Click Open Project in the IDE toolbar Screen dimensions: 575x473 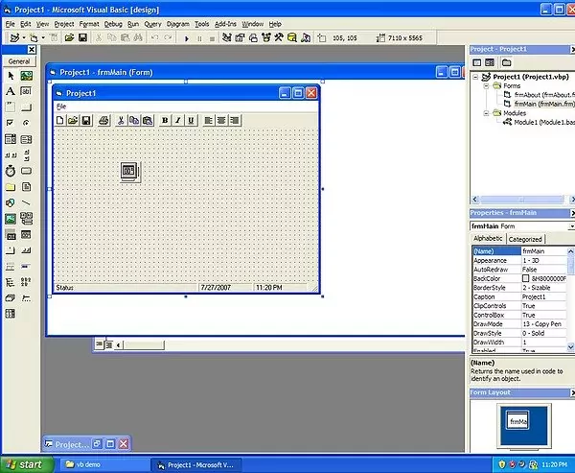point(69,37)
